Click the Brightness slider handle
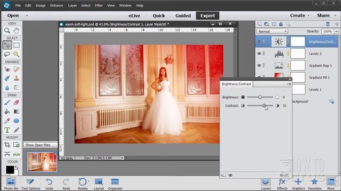Screen dimensions: 341x191 pyautogui.click(x=260, y=97)
